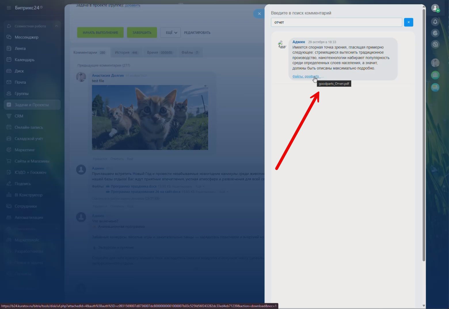Load Предыдущие комментарии (277)

click(x=104, y=65)
